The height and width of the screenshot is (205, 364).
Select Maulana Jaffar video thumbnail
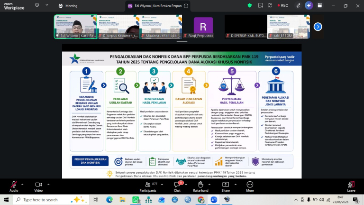pyautogui.click(x=161, y=27)
